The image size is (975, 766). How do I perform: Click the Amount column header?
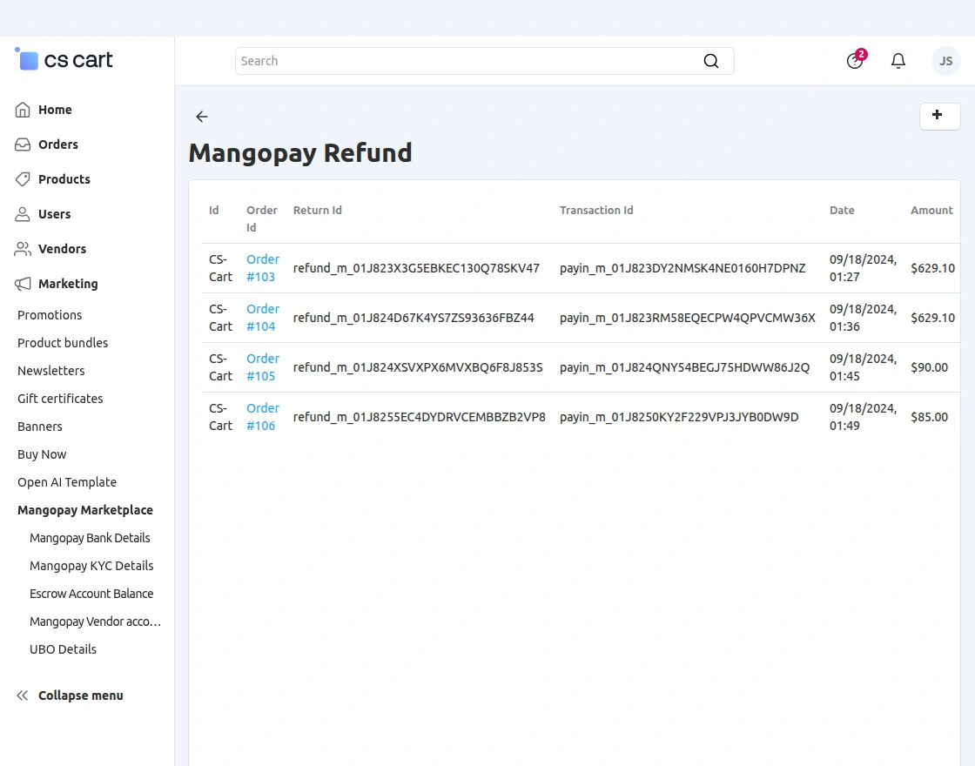click(931, 210)
